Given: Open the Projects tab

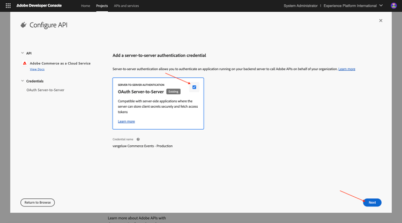Looking at the screenshot, I should (x=102, y=6).
